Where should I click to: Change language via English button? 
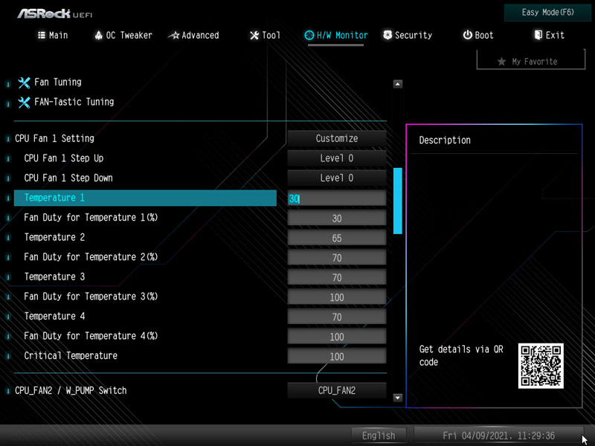click(x=379, y=436)
